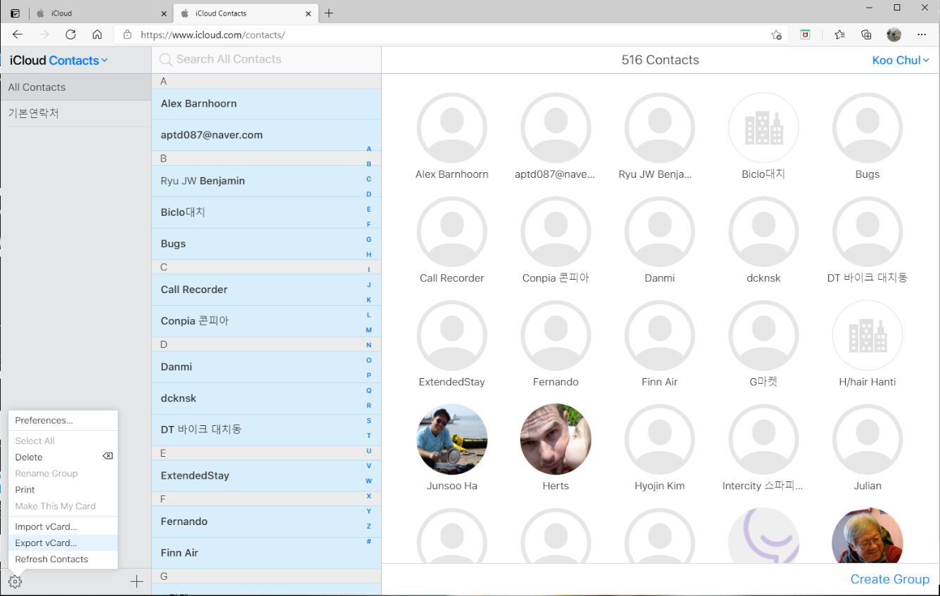The image size is (940, 596).
Task: Open the settings gear icon
Action: tap(15, 582)
